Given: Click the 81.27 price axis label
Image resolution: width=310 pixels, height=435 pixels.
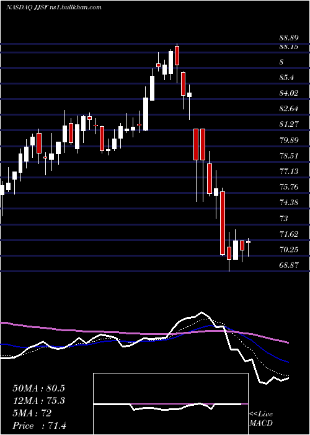Looking at the screenshot, I should coord(289,124).
